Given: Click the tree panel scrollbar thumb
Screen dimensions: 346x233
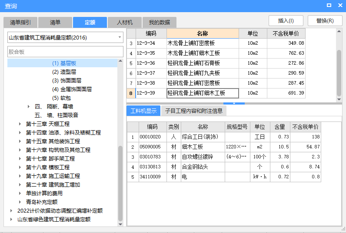Looking at the screenshot, I should 120,183.
